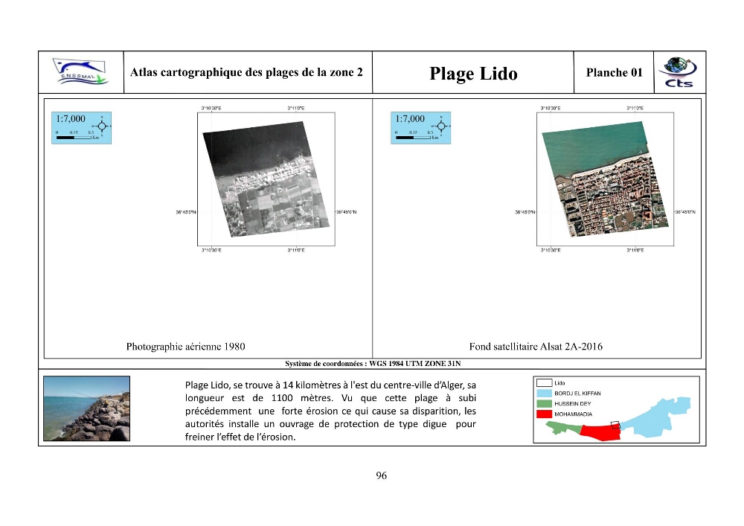Screen dimensions: 744x526
Task: Click the 'Plage Lido, se trouve' description paragraph
Action: (330, 411)
